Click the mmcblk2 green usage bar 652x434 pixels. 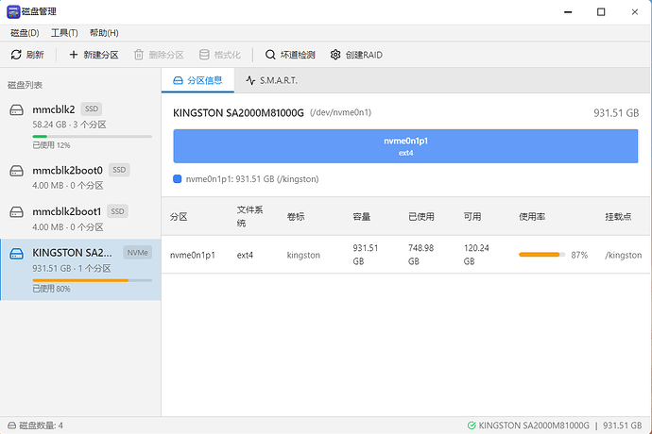pyautogui.click(x=92, y=136)
